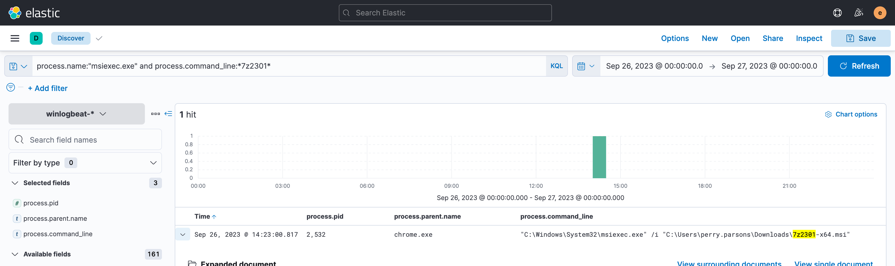Viewport: 895px width, 266px height.
Task: Hide the field sidebar collapse icon
Action: [168, 114]
